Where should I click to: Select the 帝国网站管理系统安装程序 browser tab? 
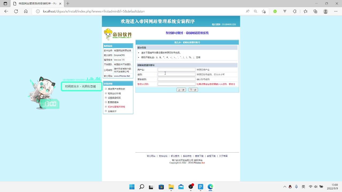click(x=37, y=3)
